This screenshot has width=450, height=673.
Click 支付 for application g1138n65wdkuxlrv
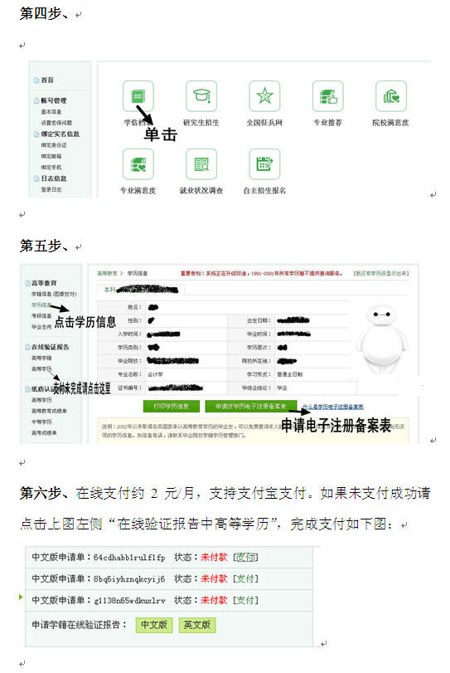246,601
